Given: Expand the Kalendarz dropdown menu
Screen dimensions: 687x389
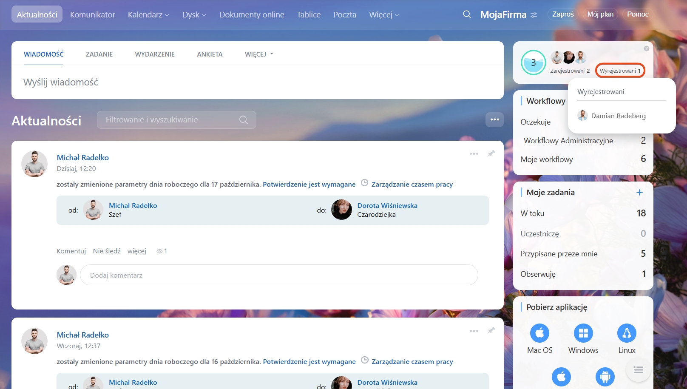Looking at the screenshot, I should (148, 15).
